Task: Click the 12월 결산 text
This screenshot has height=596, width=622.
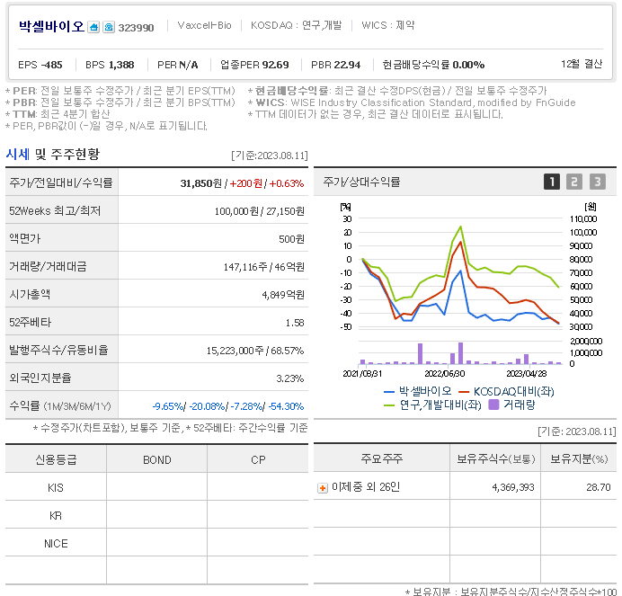Action: pos(582,64)
